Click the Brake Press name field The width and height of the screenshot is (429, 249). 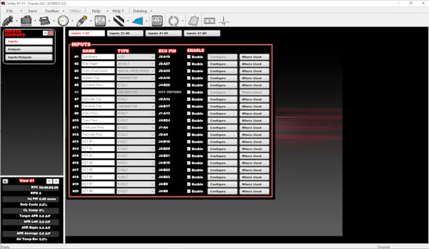click(98, 113)
